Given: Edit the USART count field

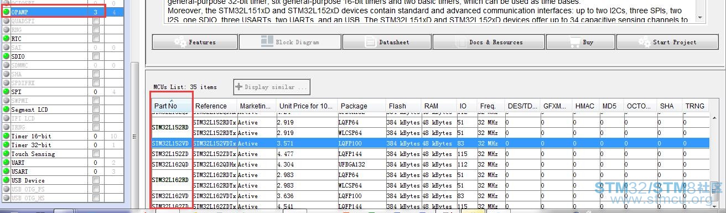Looking at the screenshot, I should [x=96, y=172].
